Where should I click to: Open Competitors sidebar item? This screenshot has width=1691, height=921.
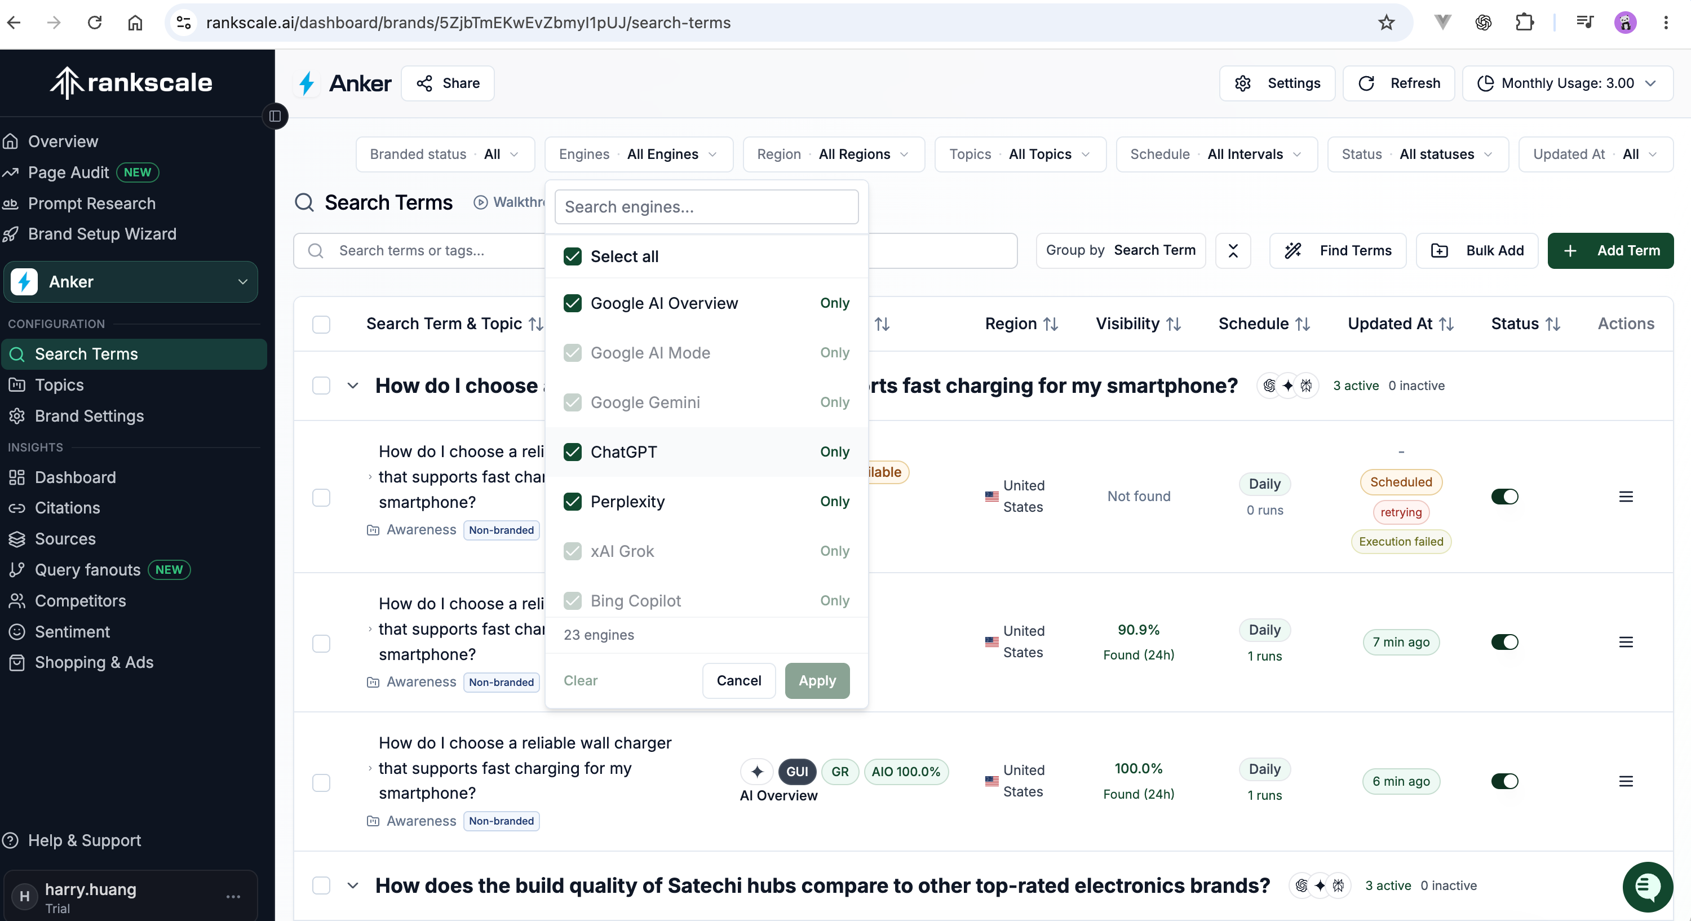point(80,601)
